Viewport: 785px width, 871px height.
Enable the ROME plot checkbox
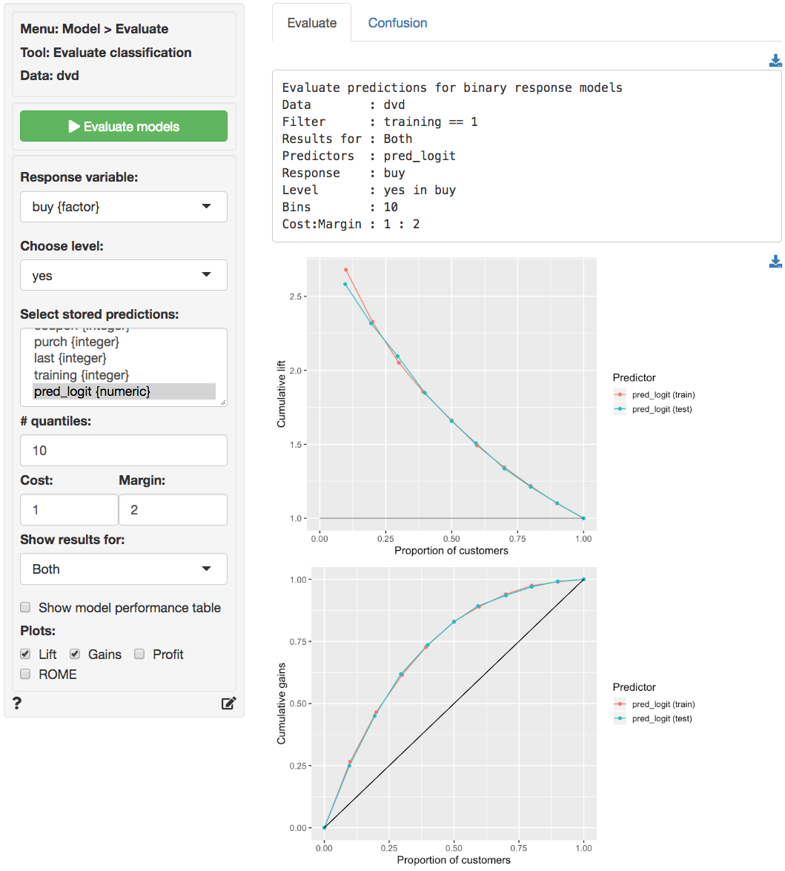(26, 675)
